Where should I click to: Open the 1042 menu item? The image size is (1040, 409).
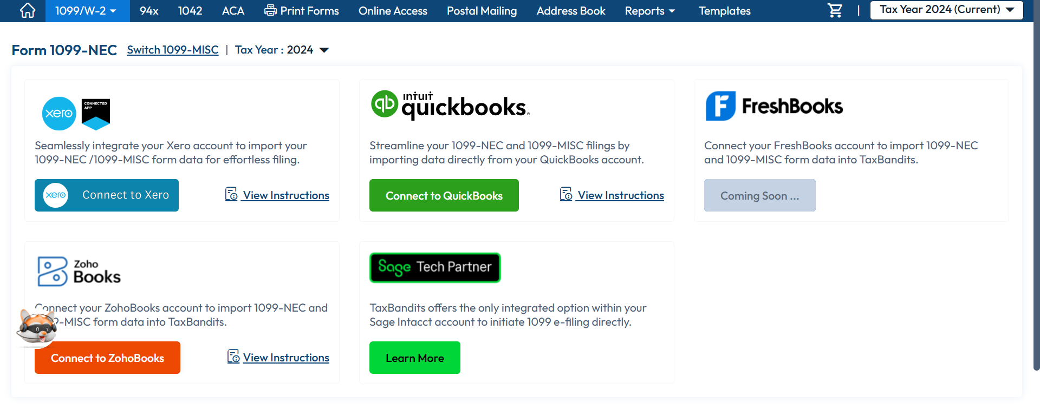click(x=190, y=11)
